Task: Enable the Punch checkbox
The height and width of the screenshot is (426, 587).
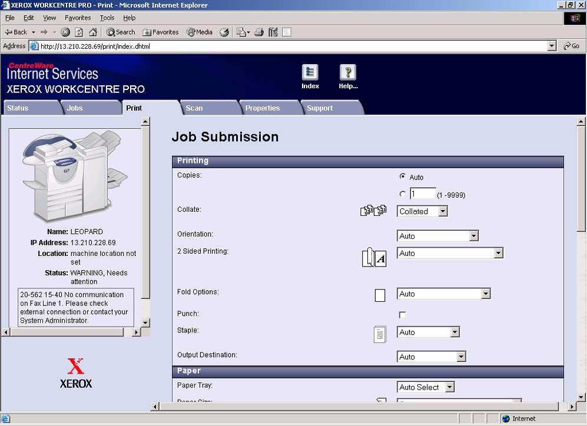Action: coord(403,315)
